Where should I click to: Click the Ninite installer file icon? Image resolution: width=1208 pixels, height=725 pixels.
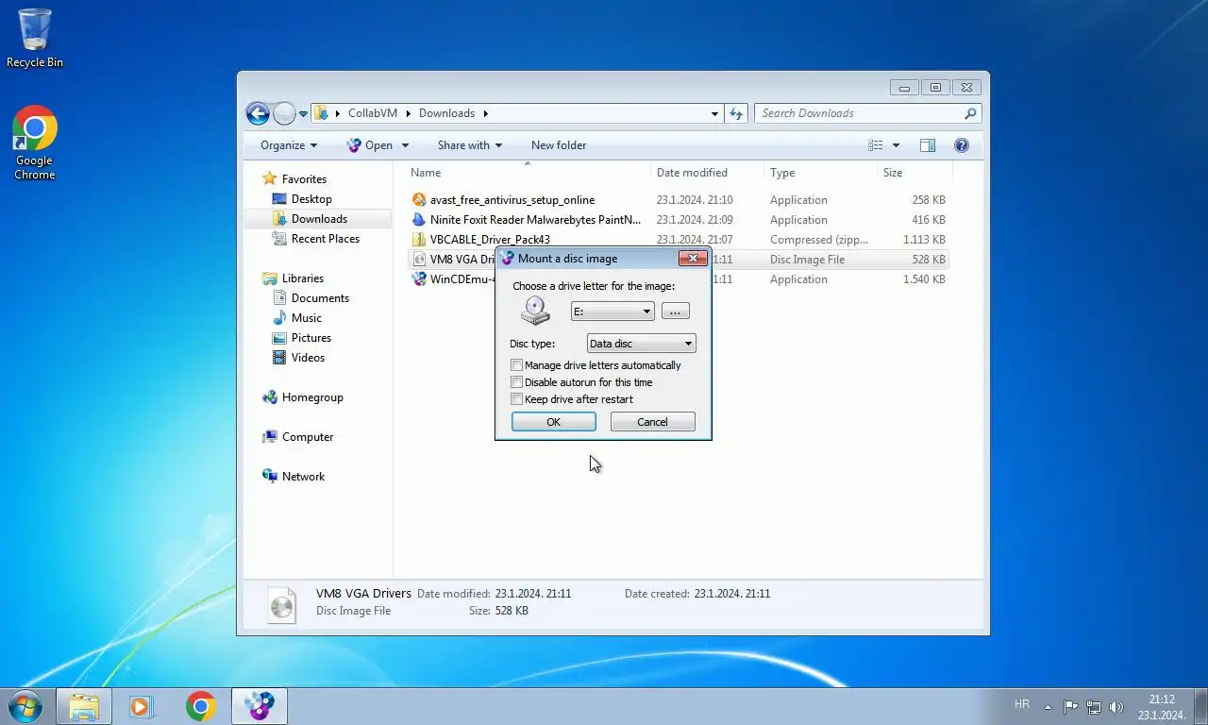(x=420, y=220)
